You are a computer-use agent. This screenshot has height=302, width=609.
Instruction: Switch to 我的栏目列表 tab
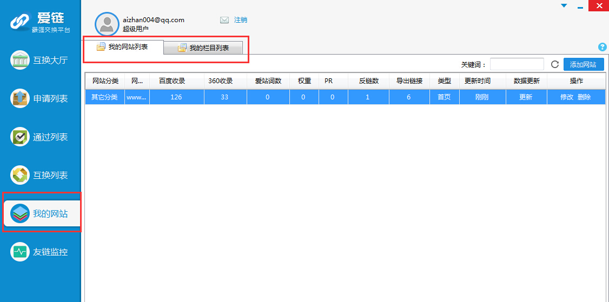[x=203, y=48]
